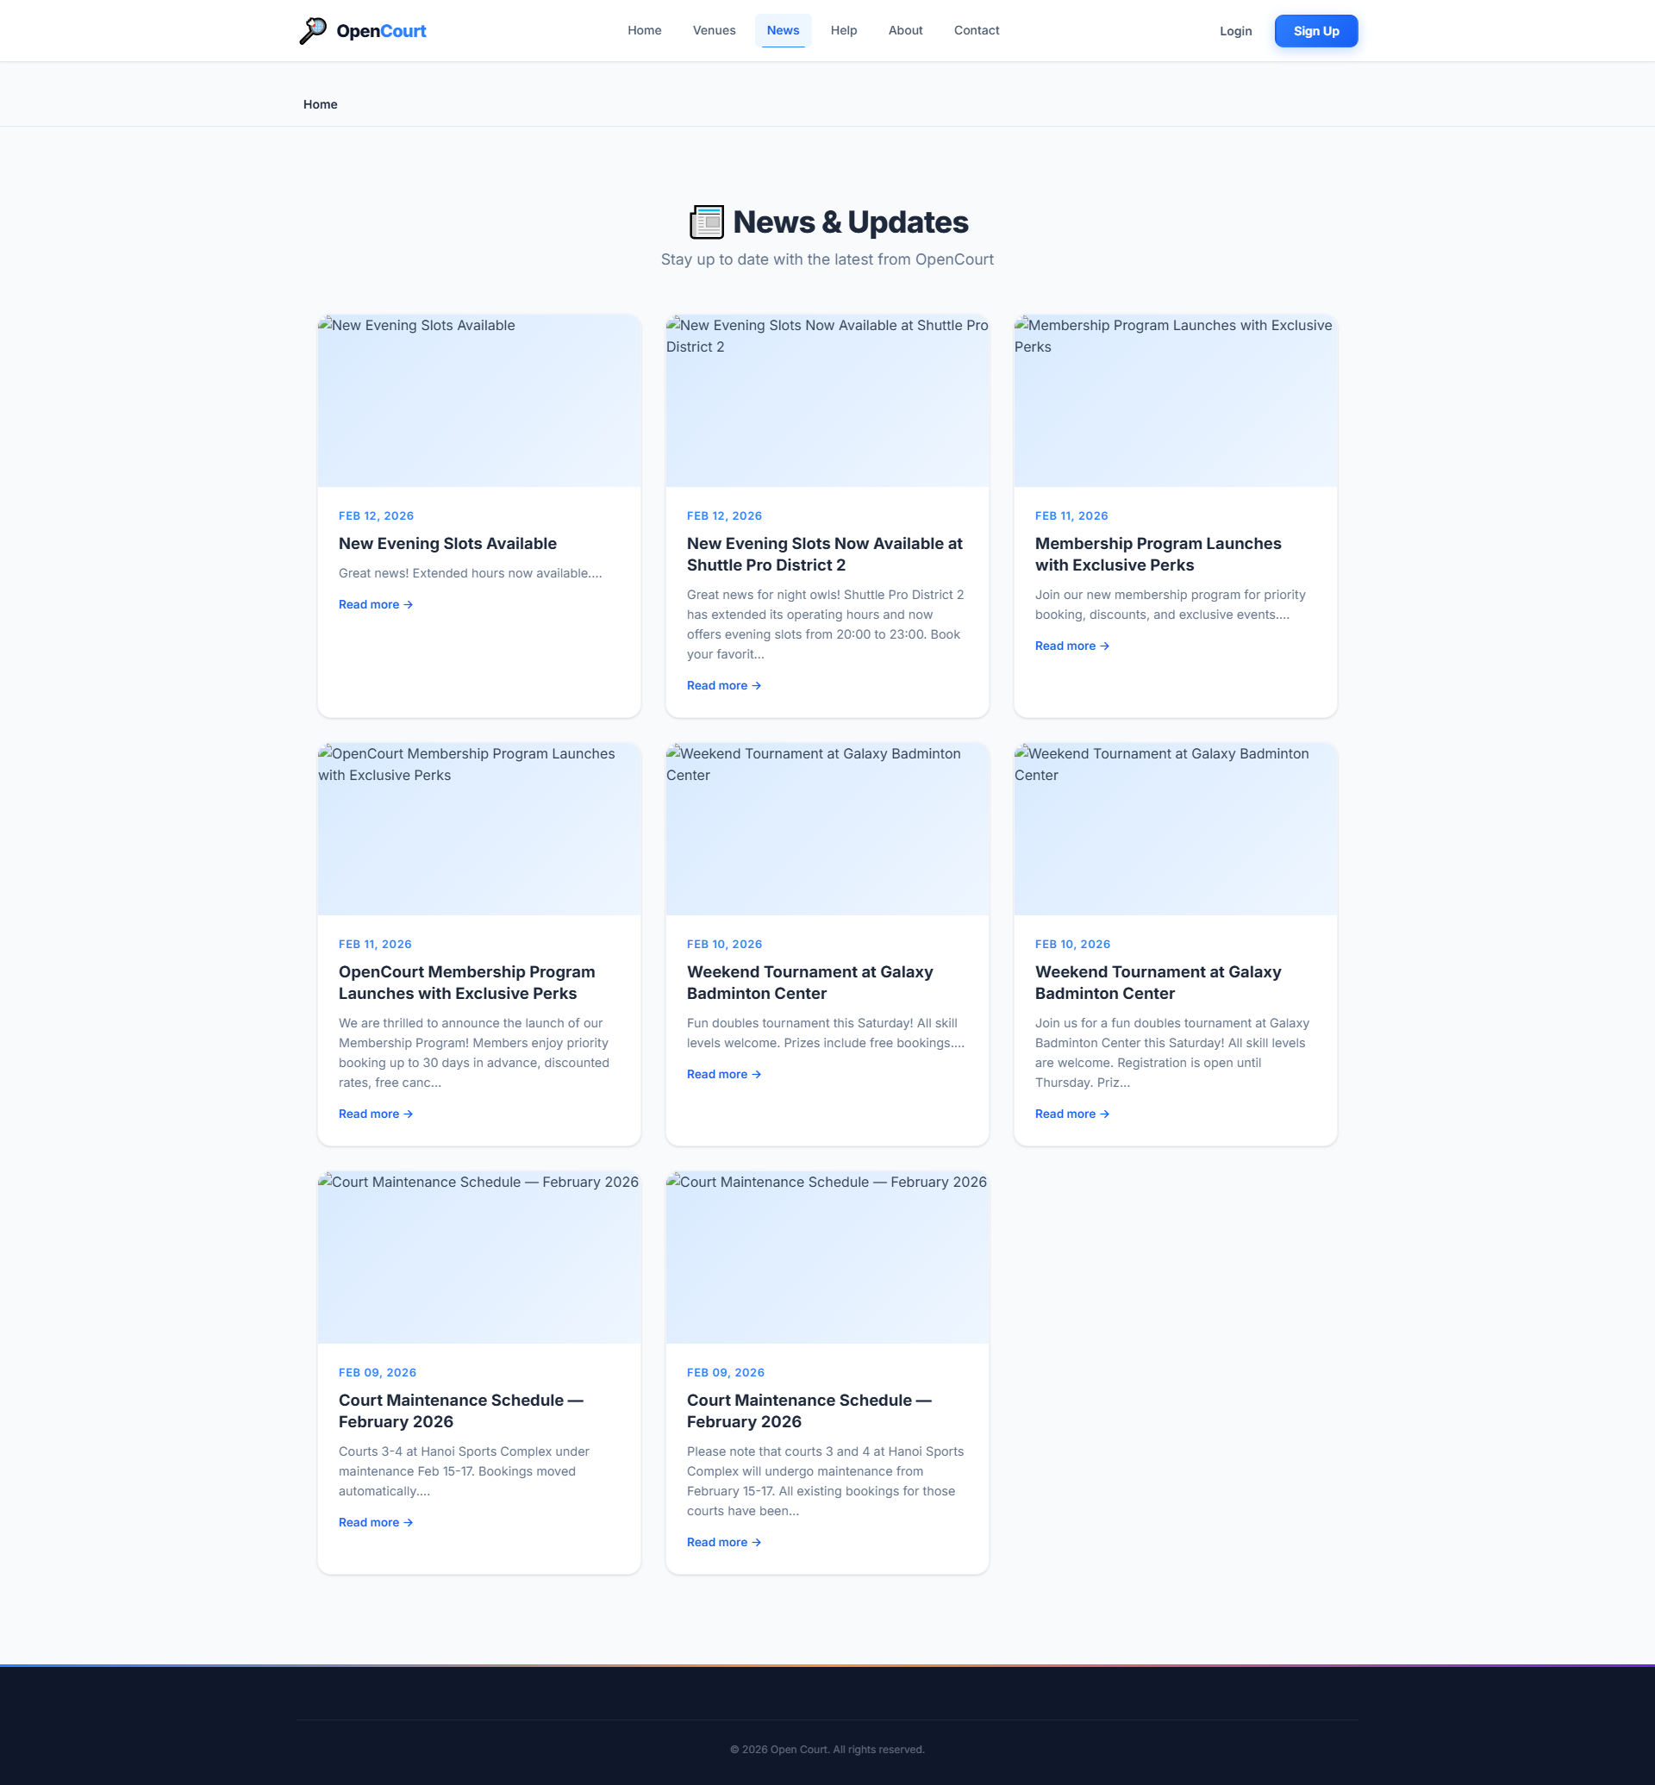Click the New Evening Slots Available image placeholder
Screen dimensions: 1655x1785
click(478, 400)
